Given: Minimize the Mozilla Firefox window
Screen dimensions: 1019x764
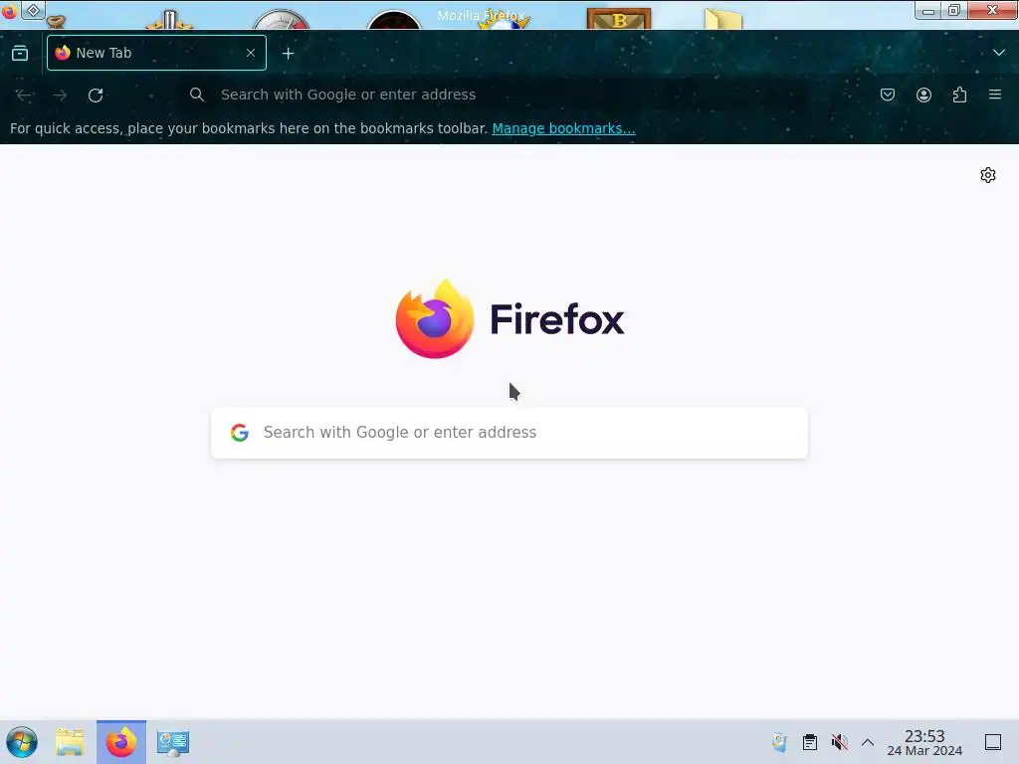Looking at the screenshot, I should [x=928, y=10].
